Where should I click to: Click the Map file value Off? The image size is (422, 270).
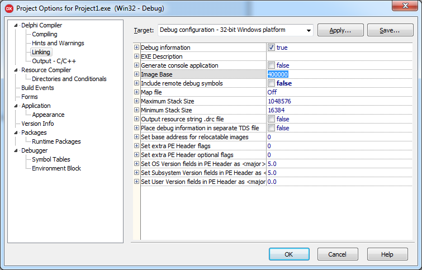[272, 92]
